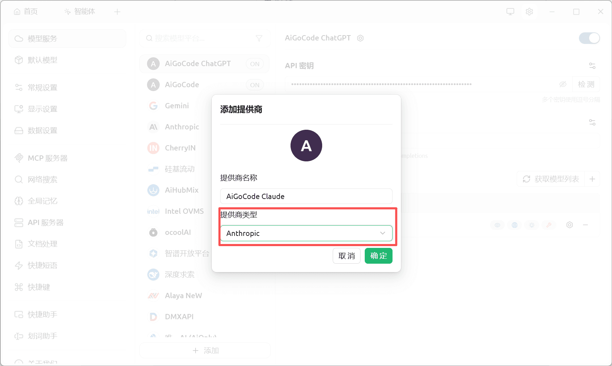This screenshot has height=366, width=612.
Task: Open 默认模型 in the settings sidebar
Action: click(x=67, y=60)
